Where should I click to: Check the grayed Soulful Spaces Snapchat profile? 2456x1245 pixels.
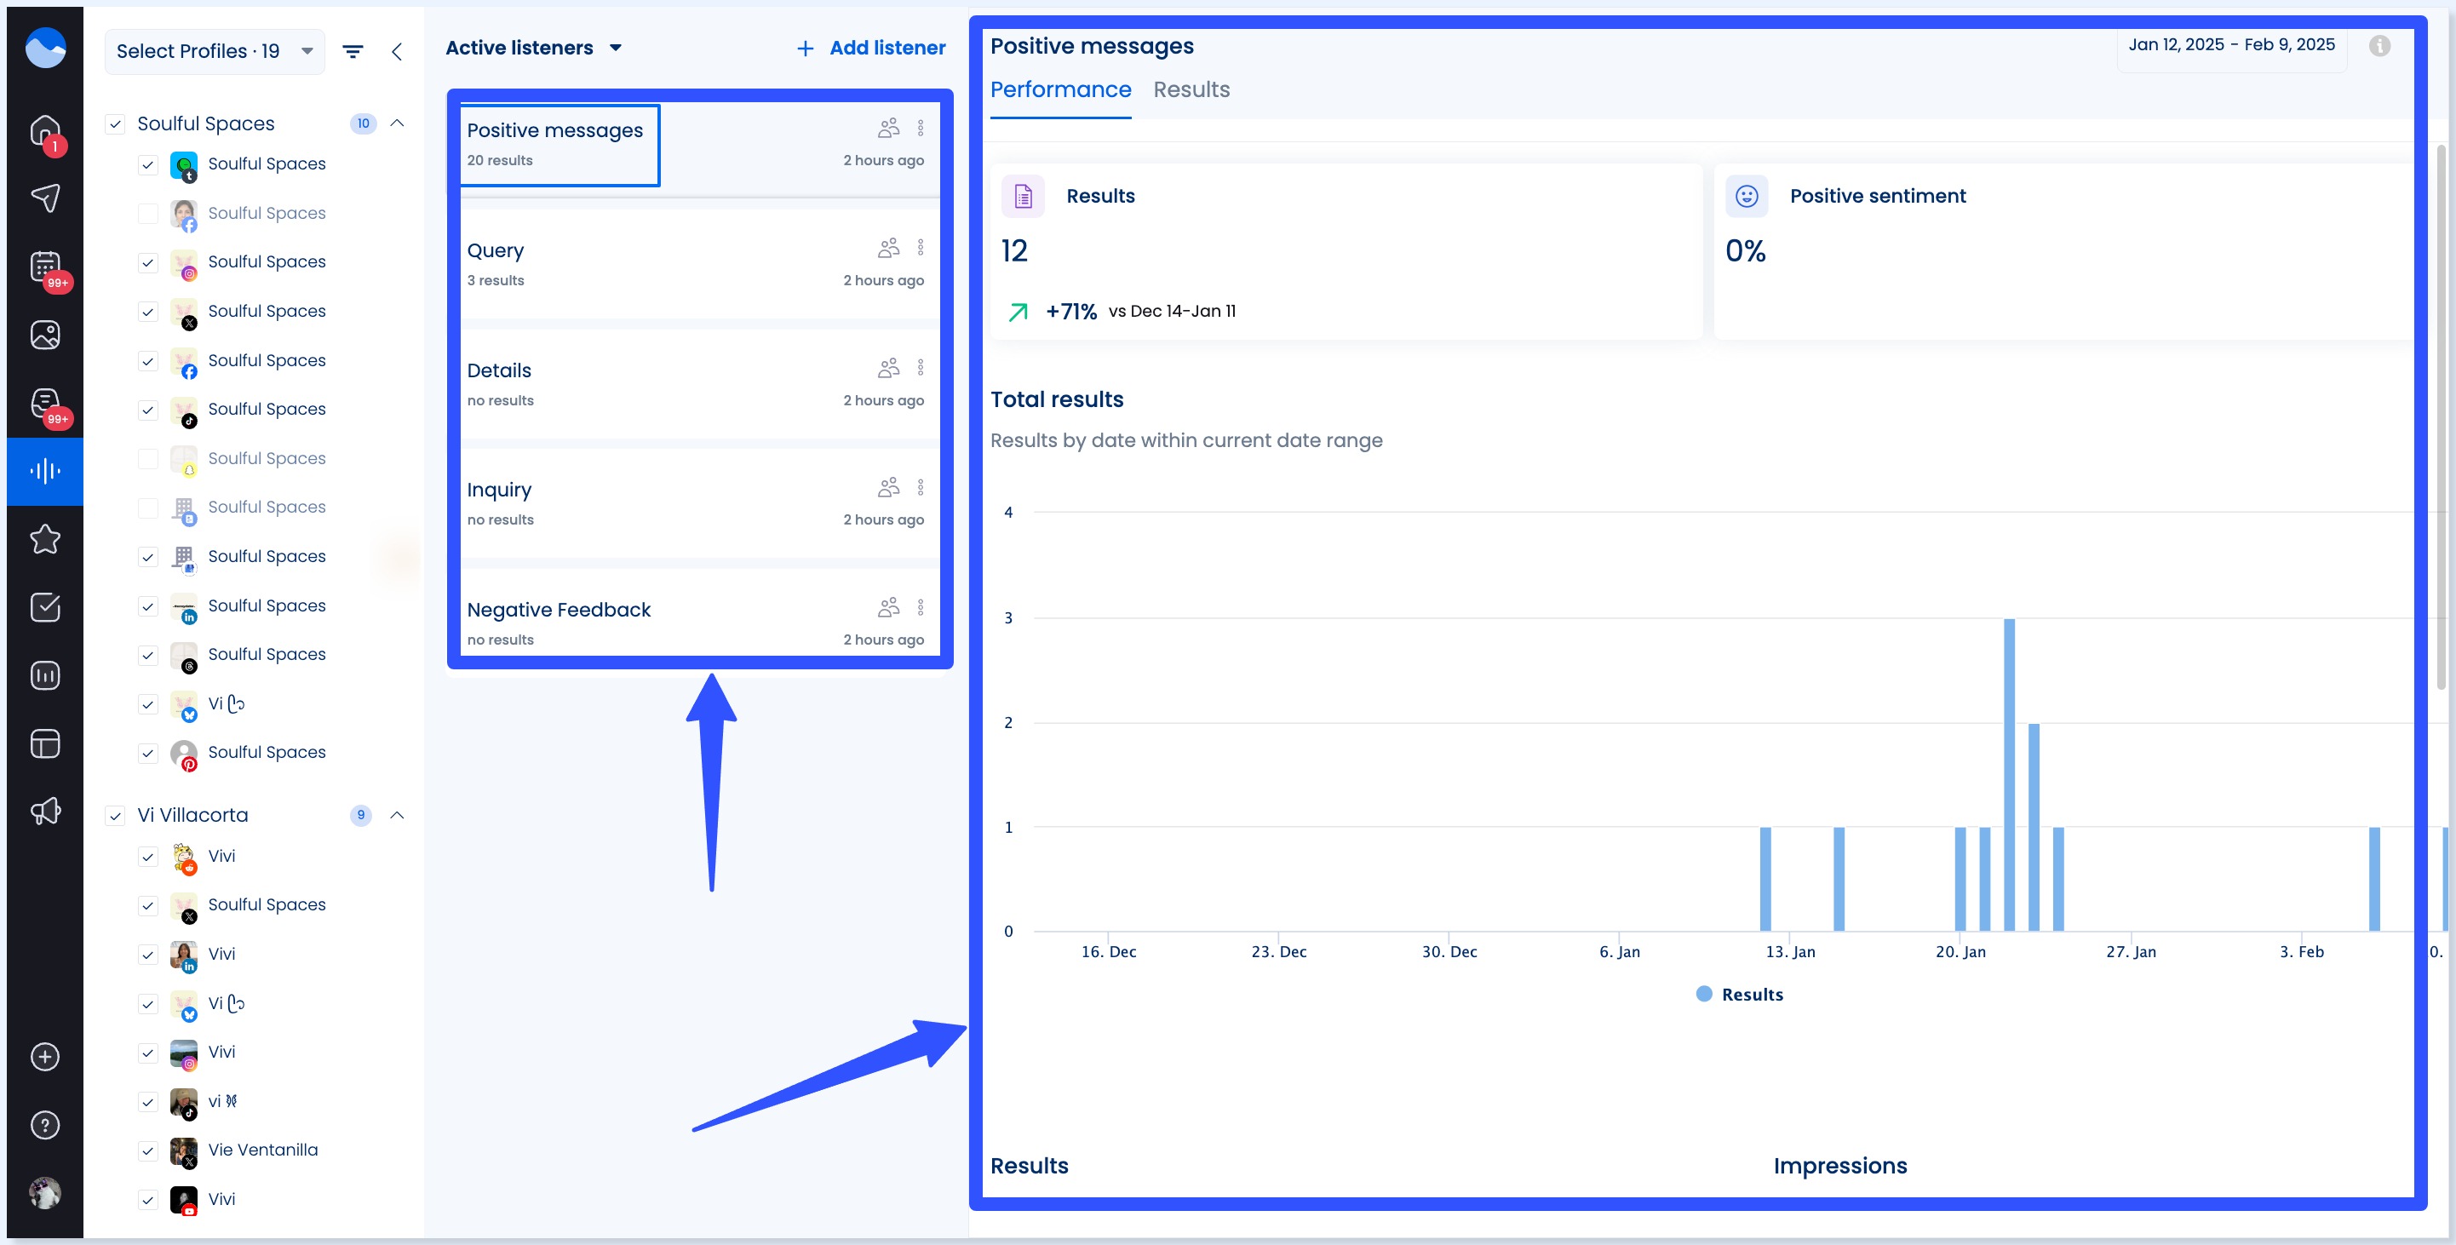148,458
